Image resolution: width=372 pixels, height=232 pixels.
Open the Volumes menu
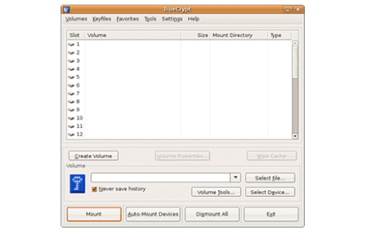click(x=76, y=19)
